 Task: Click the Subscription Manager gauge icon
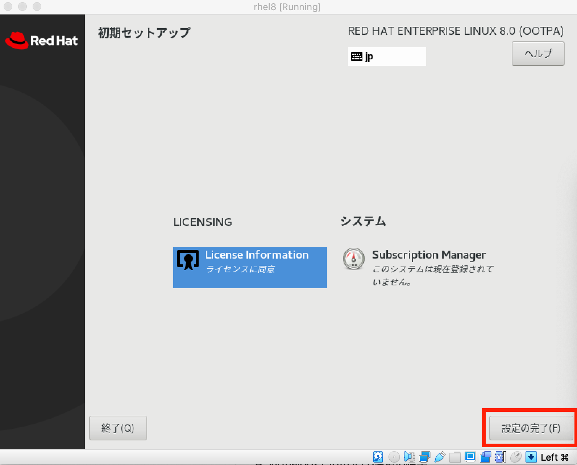pos(354,259)
